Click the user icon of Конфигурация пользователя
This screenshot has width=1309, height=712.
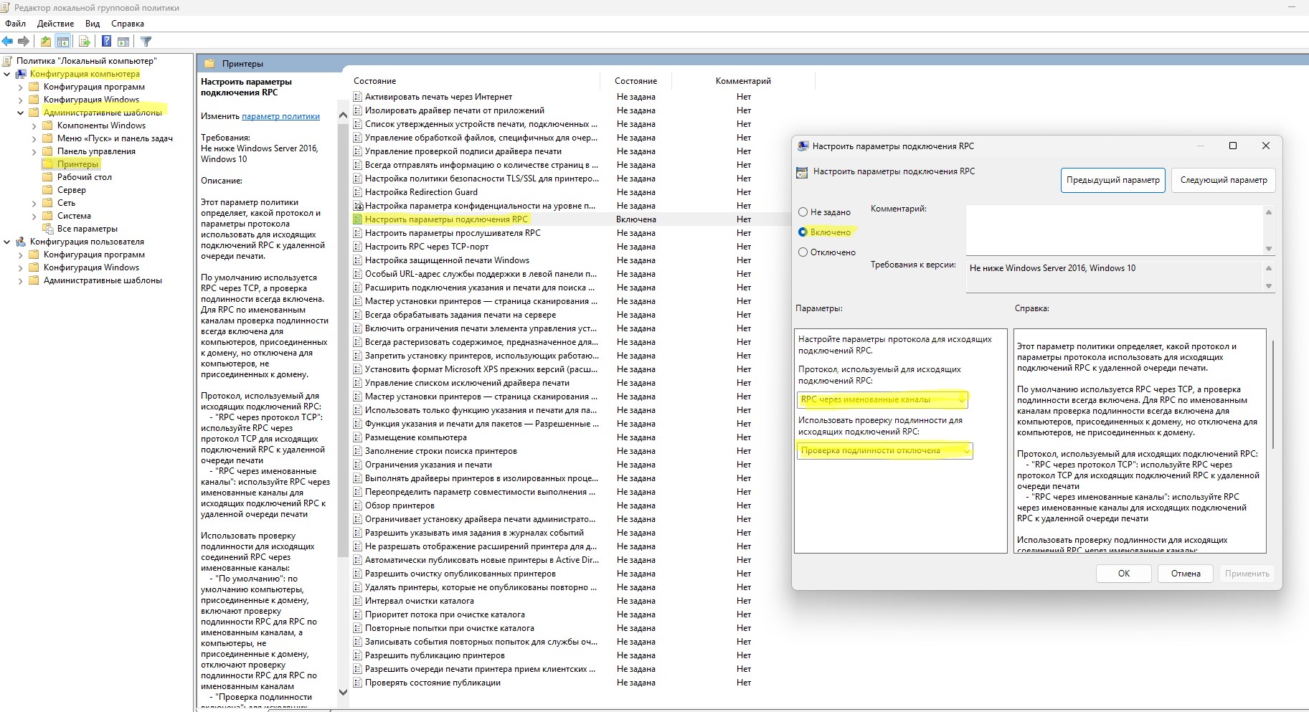pyautogui.click(x=21, y=242)
